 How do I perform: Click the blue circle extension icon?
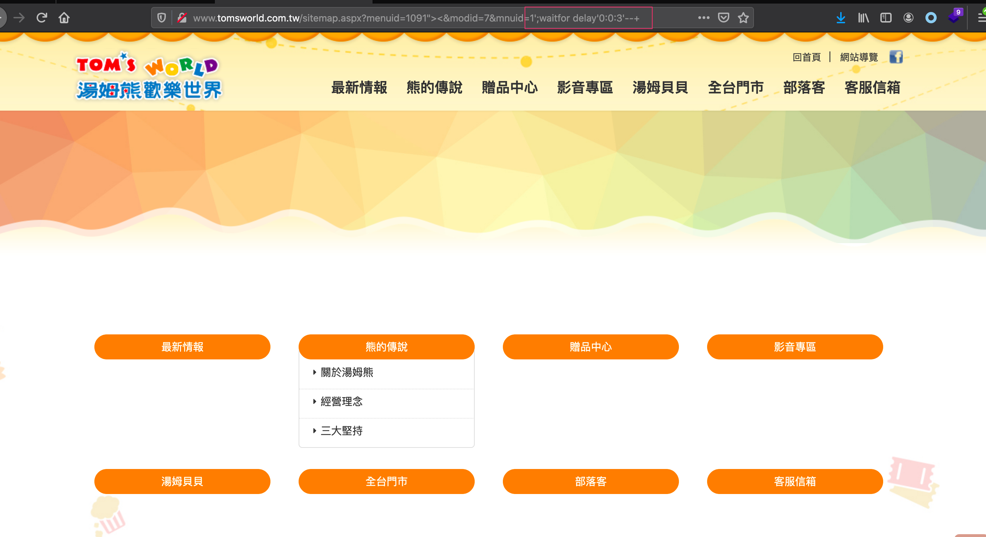click(x=931, y=18)
